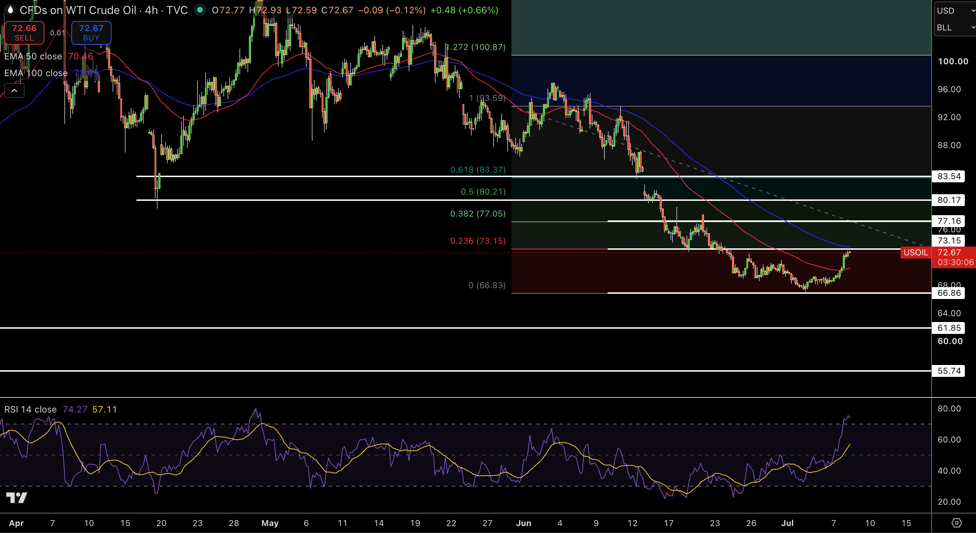Open the BLL unit dropdown
The image size is (976, 533).
pos(955,28)
